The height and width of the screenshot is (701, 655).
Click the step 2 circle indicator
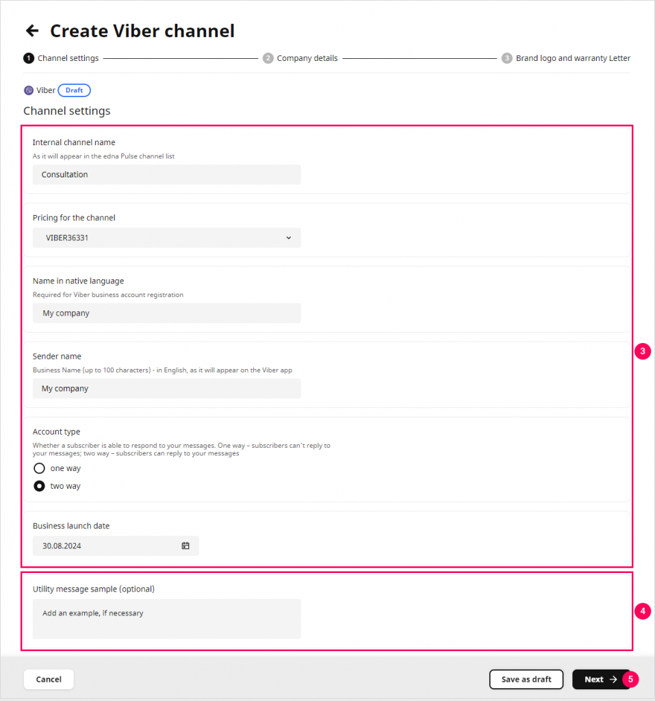pyautogui.click(x=268, y=58)
